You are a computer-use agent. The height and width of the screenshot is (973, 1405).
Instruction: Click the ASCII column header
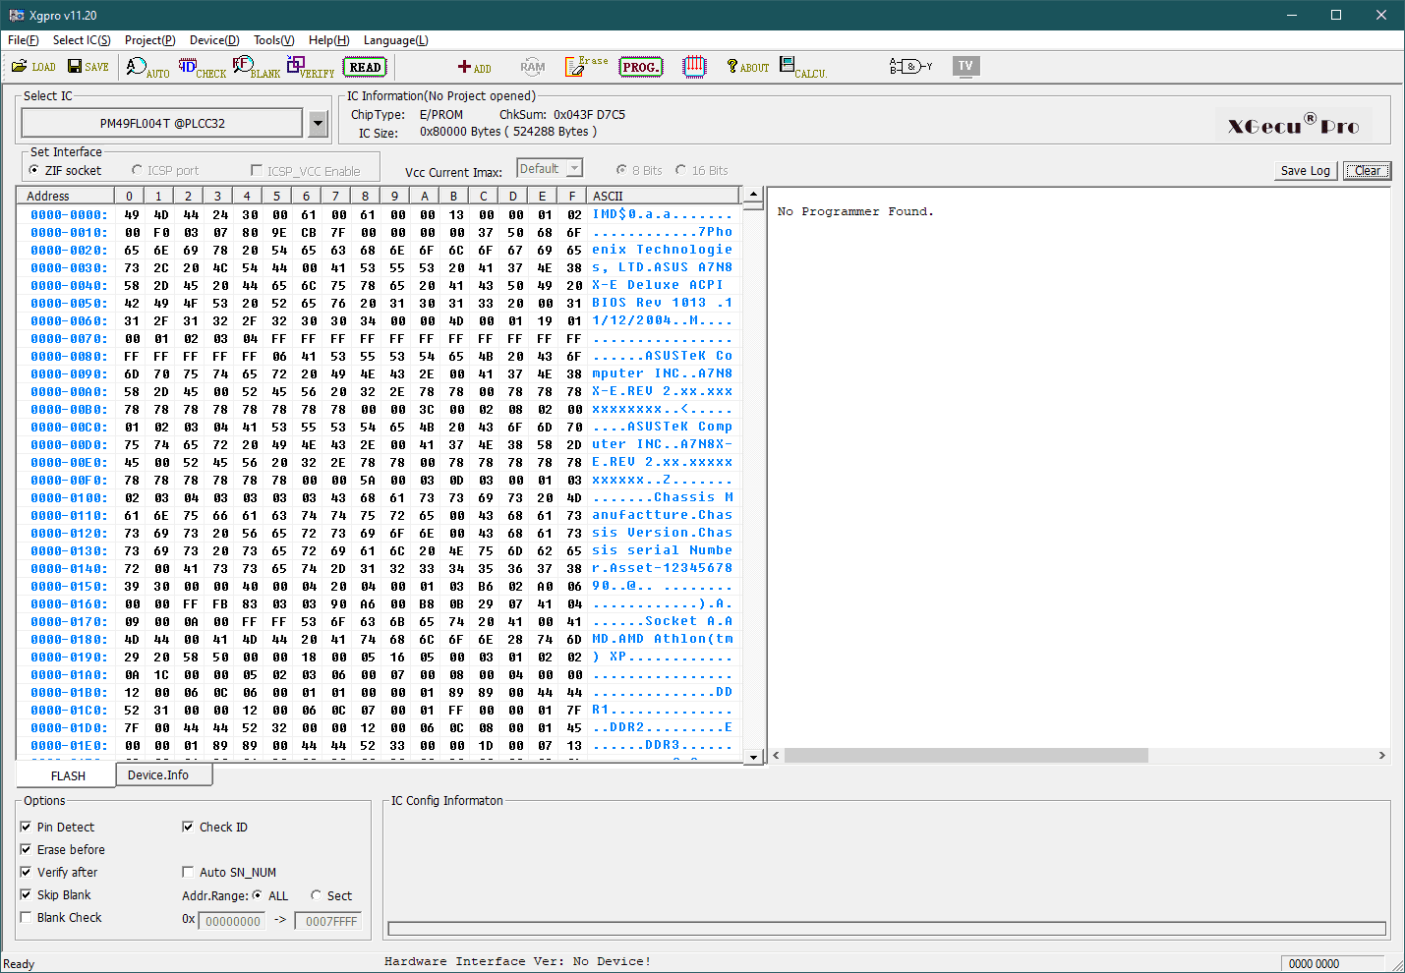pyautogui.click(x=665, y=196)
